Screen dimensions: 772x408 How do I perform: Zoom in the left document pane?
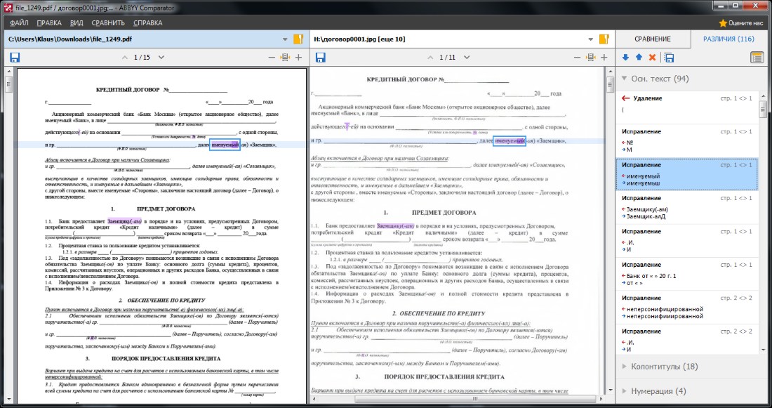coord(298,58)
